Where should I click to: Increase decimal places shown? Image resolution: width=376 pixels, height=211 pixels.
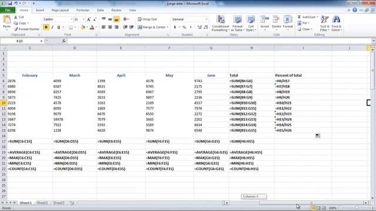click(200, 28)
